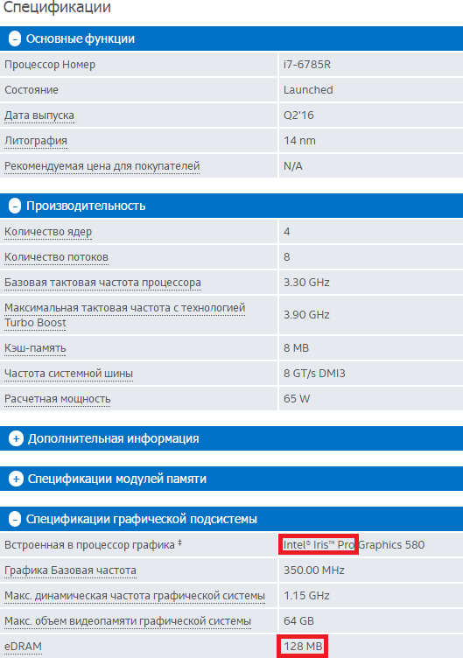Open the Дата выпуска definition link
The height and width of the screenshot is (658, 463).
[x=39, y=115]
